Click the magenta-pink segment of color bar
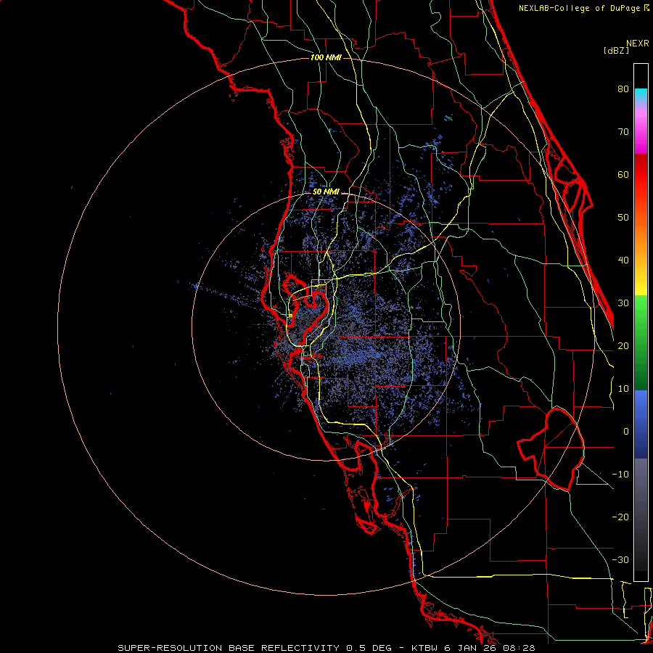This screenshot has width=653, height=653. tap(641, 131)
